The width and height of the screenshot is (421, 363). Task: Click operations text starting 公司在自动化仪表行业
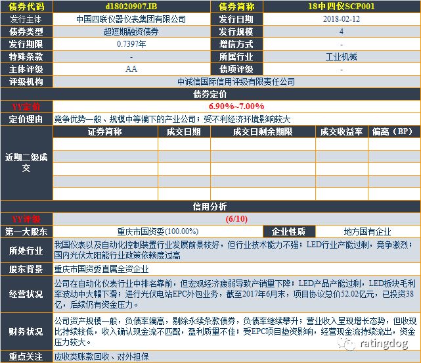tap(235, 294)
